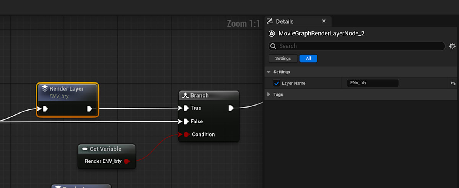Click the Condition label on Branch
Image resolution: width=459 pixels, height=188 pixels.
tap(203, 134)
